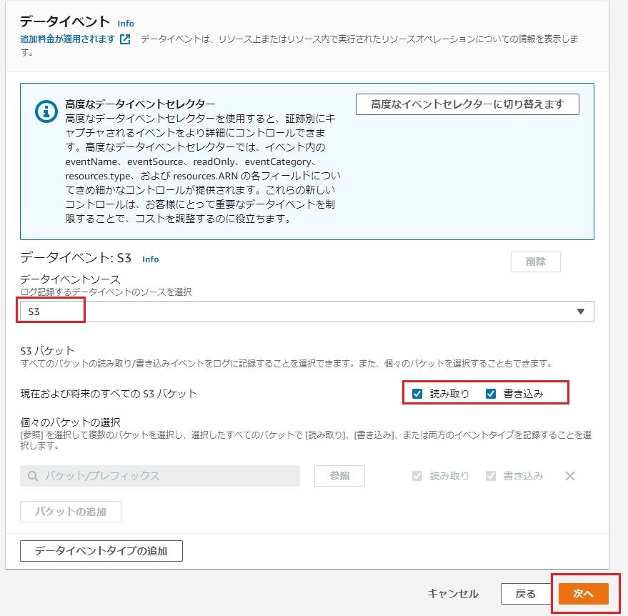This screenshot has width=628, height=616.
Task: Open the external link icon beside 追加料金が適用されます
Action: click(125, 39)
